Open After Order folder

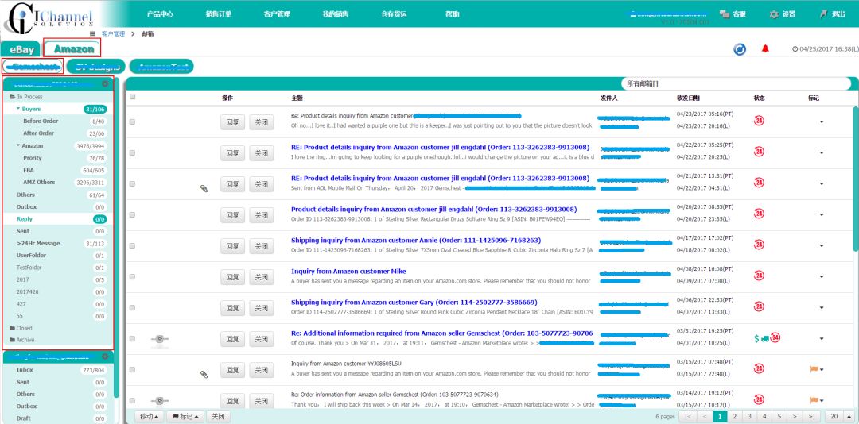pyautogui.click(x=38, y=133)
